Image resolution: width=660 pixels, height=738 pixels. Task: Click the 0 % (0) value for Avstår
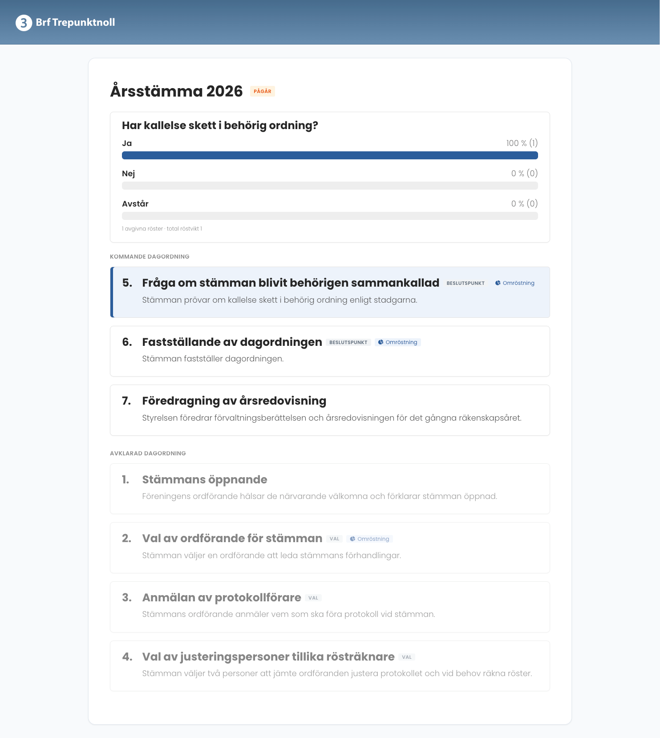525,203
